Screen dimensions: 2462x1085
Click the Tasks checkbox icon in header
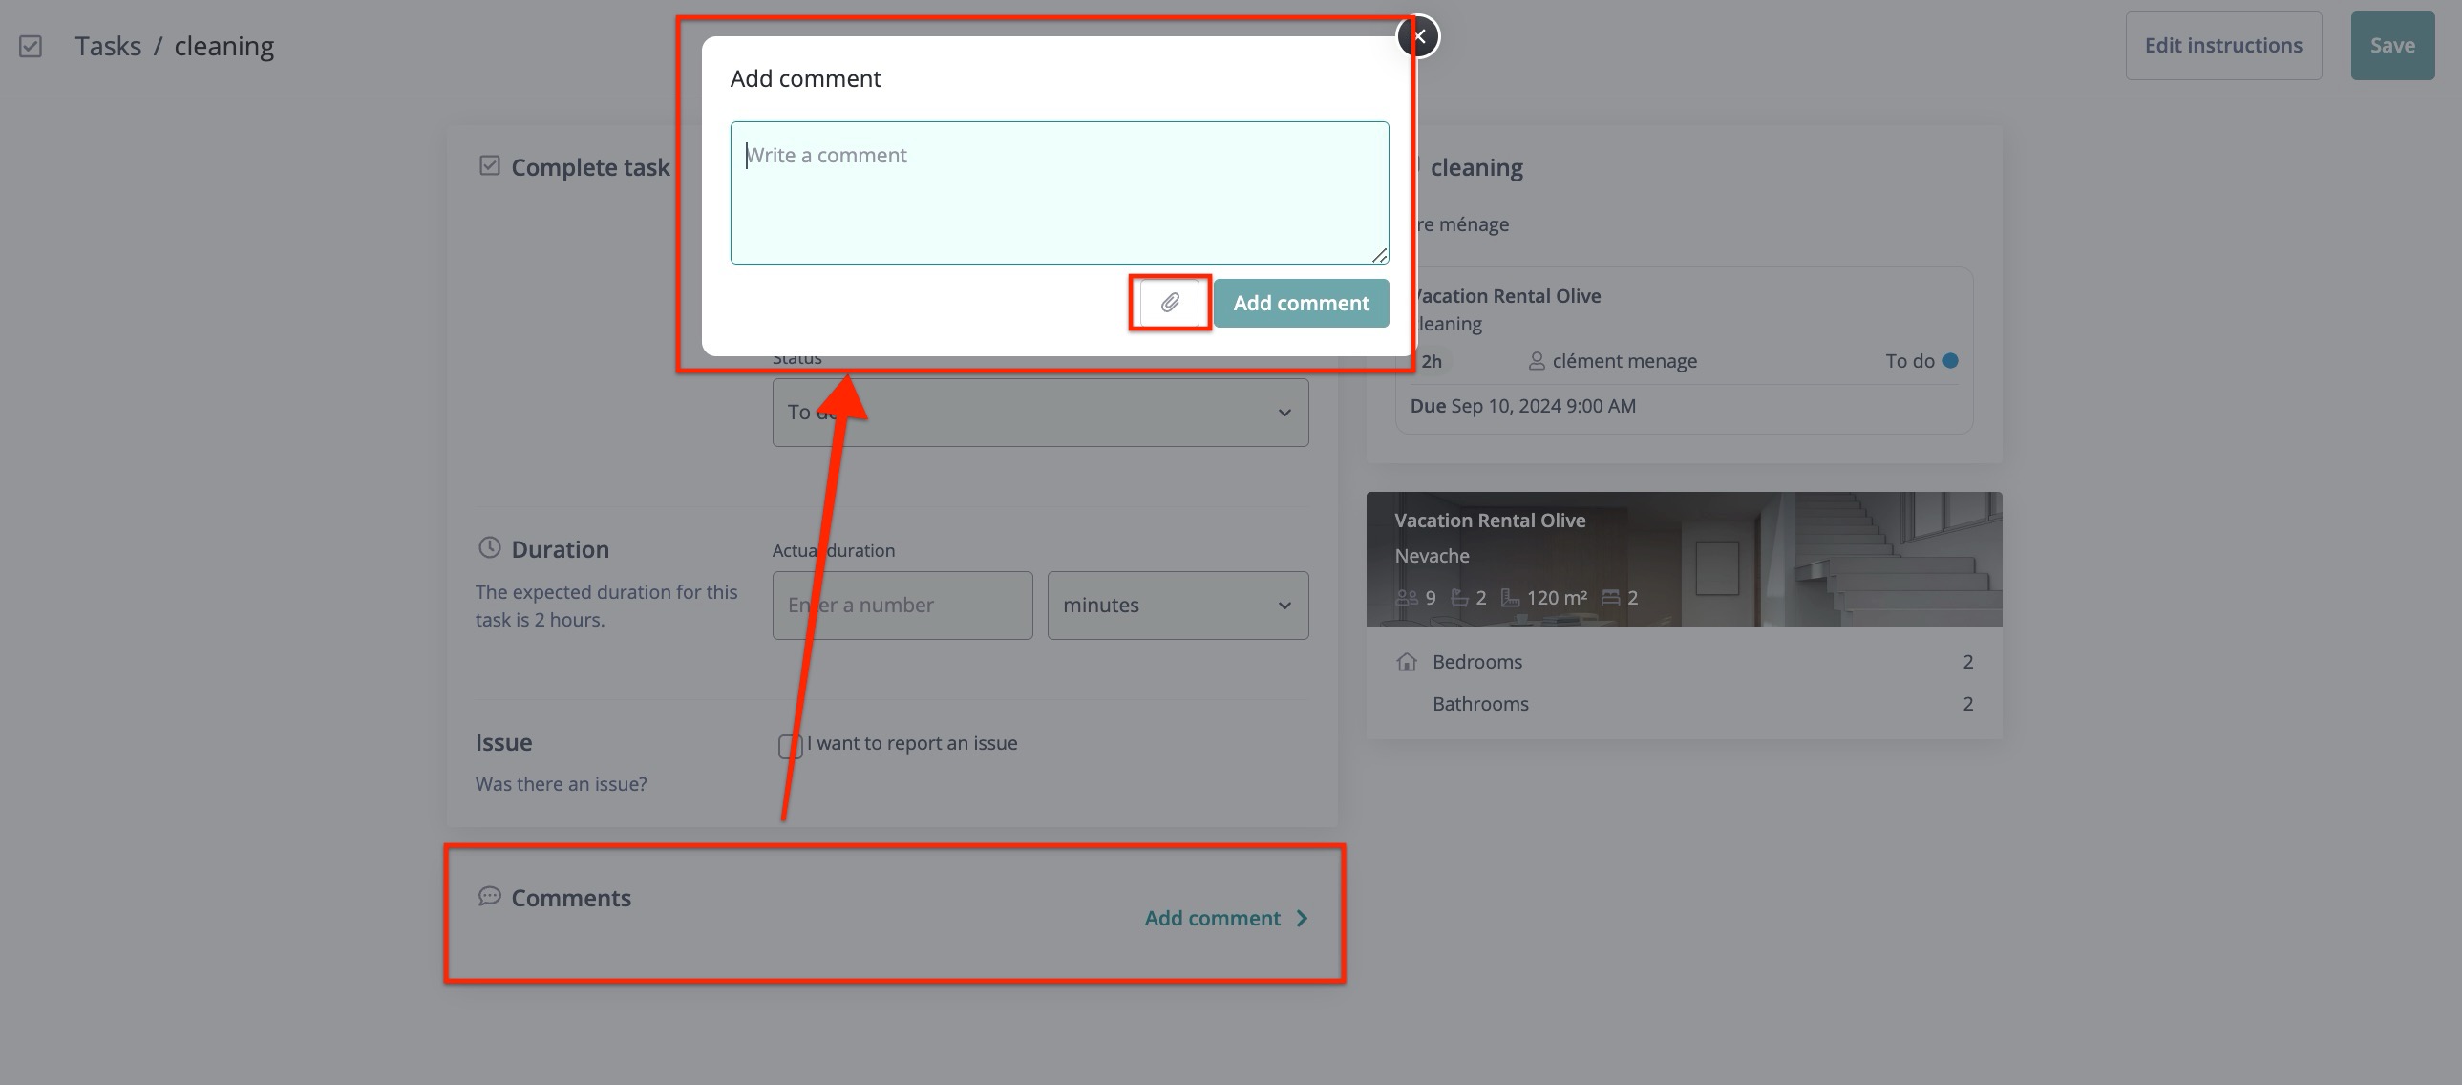pos(31,46)
